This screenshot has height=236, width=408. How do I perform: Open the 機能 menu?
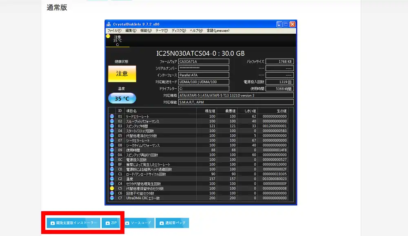click(146, 31)
